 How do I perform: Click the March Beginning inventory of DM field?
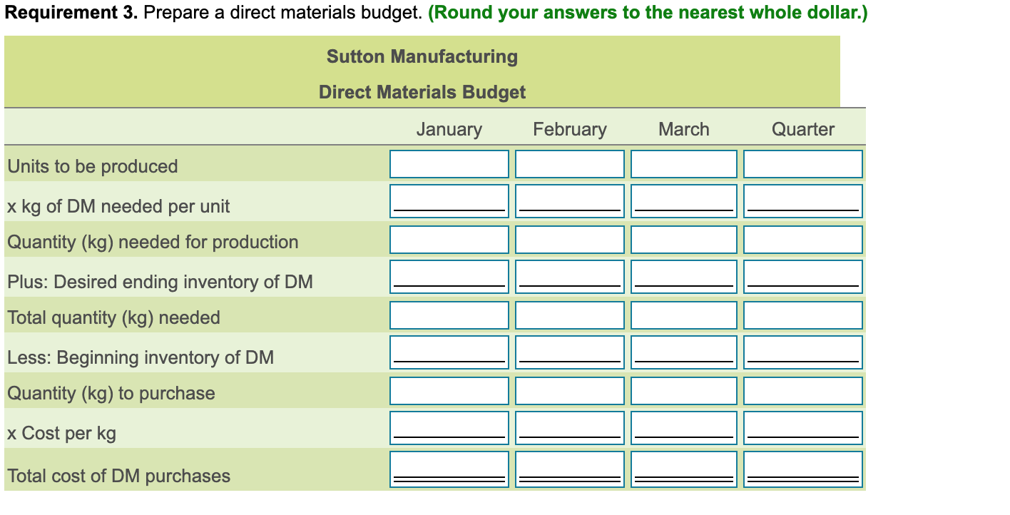(x=683, y=352)
